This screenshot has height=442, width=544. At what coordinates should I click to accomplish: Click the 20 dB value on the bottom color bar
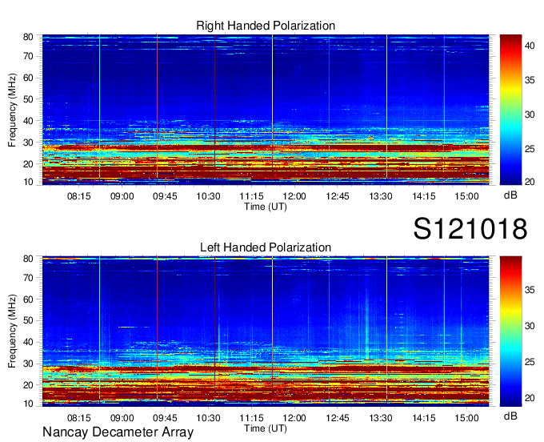tap(530, 398)
